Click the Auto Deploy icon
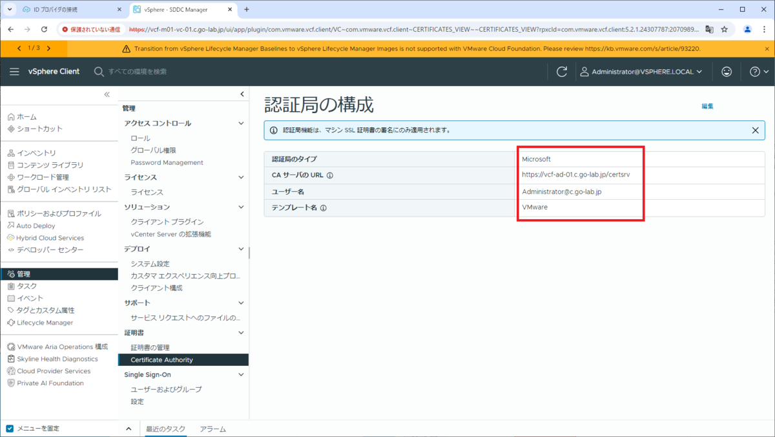Viewport: 775px width, 437px height. [11, 226]
